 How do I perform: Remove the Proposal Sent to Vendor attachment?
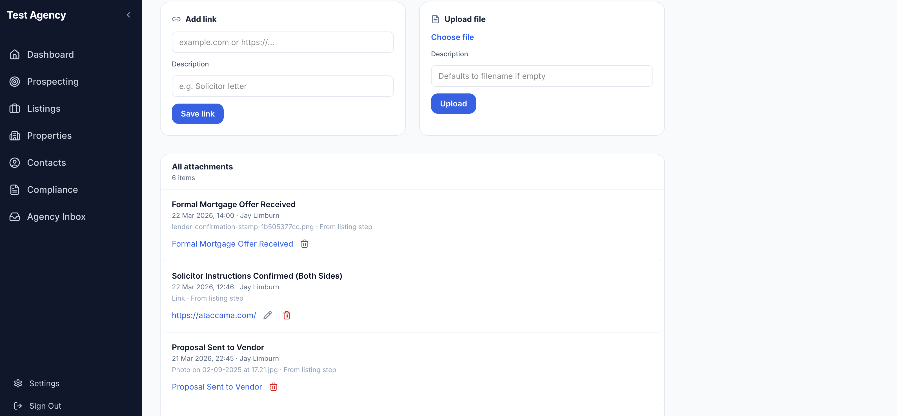[x=273, y=387]
